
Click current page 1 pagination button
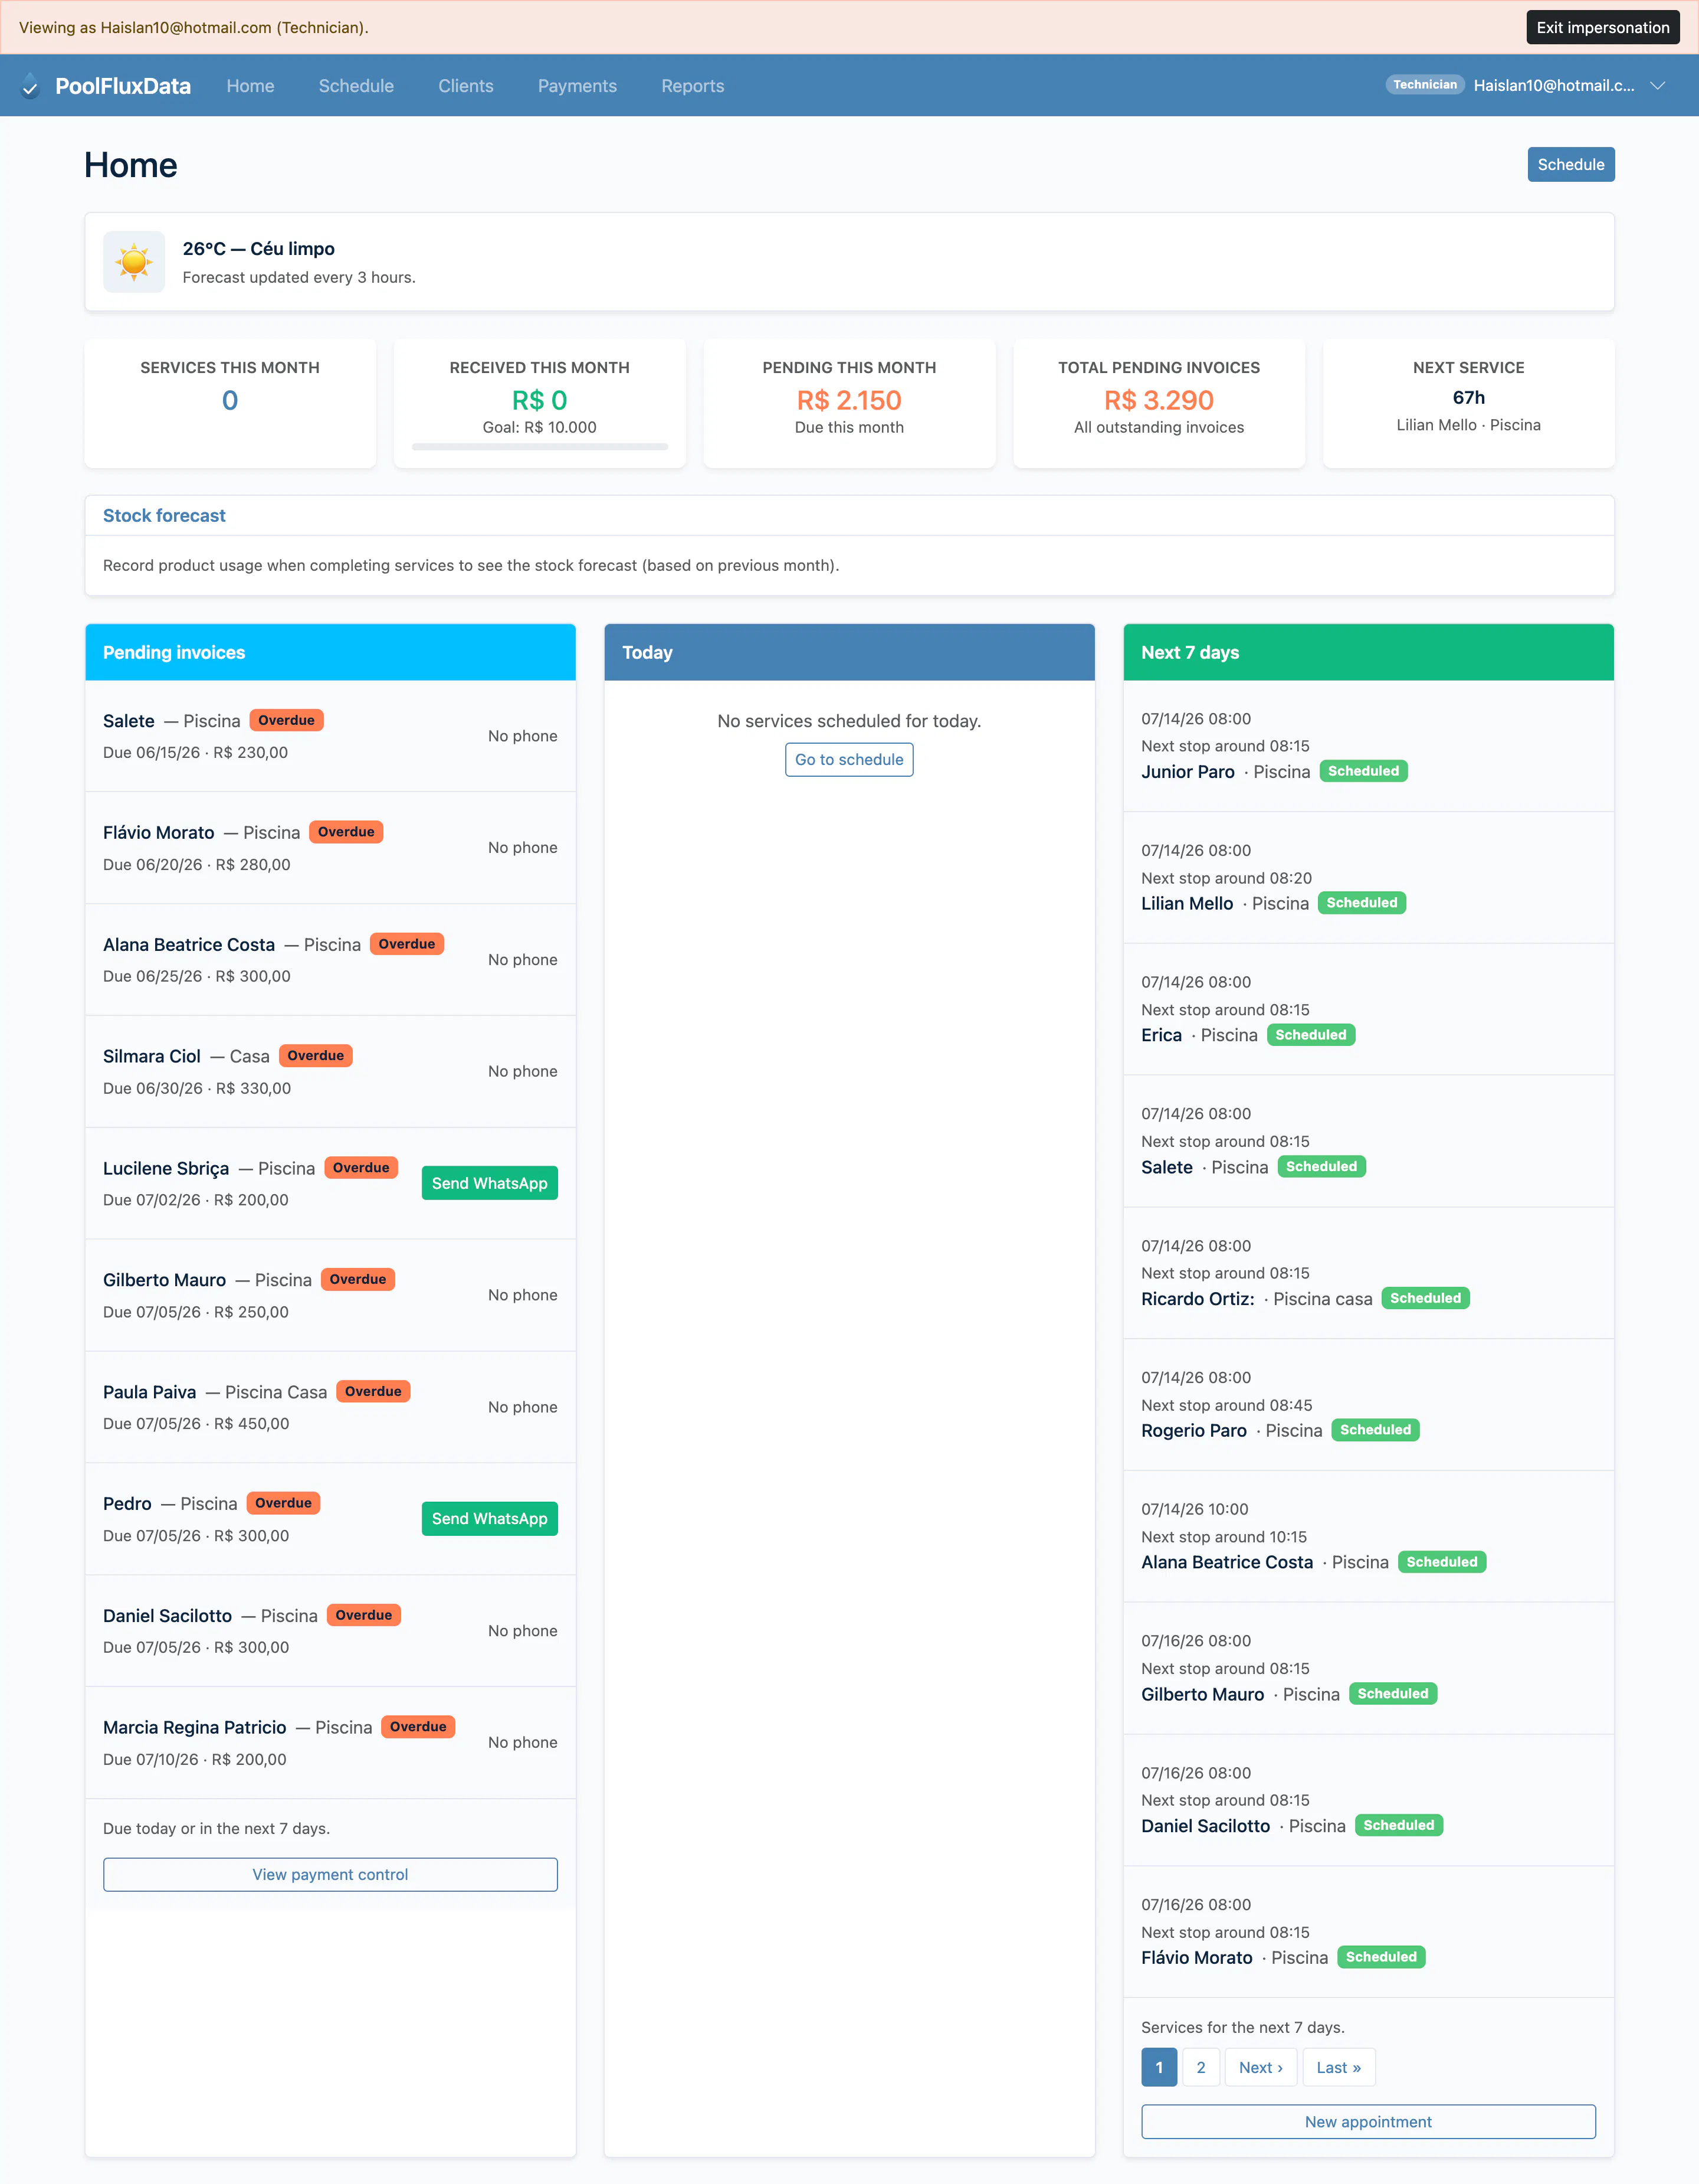(x=1159, y=2068)
